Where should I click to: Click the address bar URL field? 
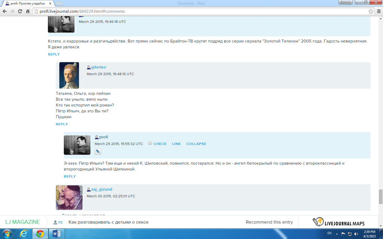click(200, 11)
